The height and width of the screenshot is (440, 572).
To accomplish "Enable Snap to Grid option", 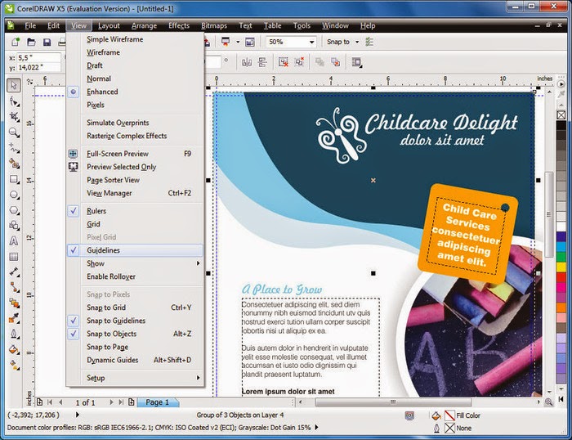I will [x=135, y=308].
